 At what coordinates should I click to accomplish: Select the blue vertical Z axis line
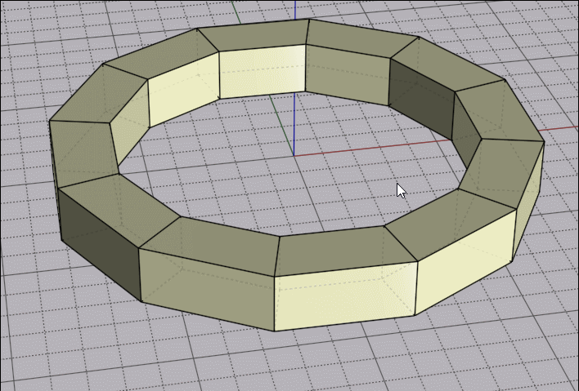294,125
